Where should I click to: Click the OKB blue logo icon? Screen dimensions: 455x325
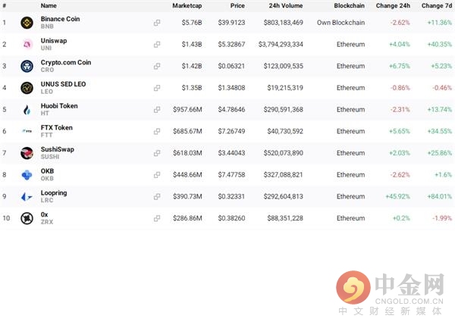pyautogui.click(x=27, y=175)
